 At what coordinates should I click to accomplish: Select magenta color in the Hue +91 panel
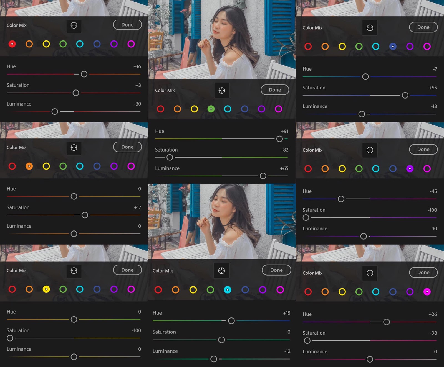(278, 109)
